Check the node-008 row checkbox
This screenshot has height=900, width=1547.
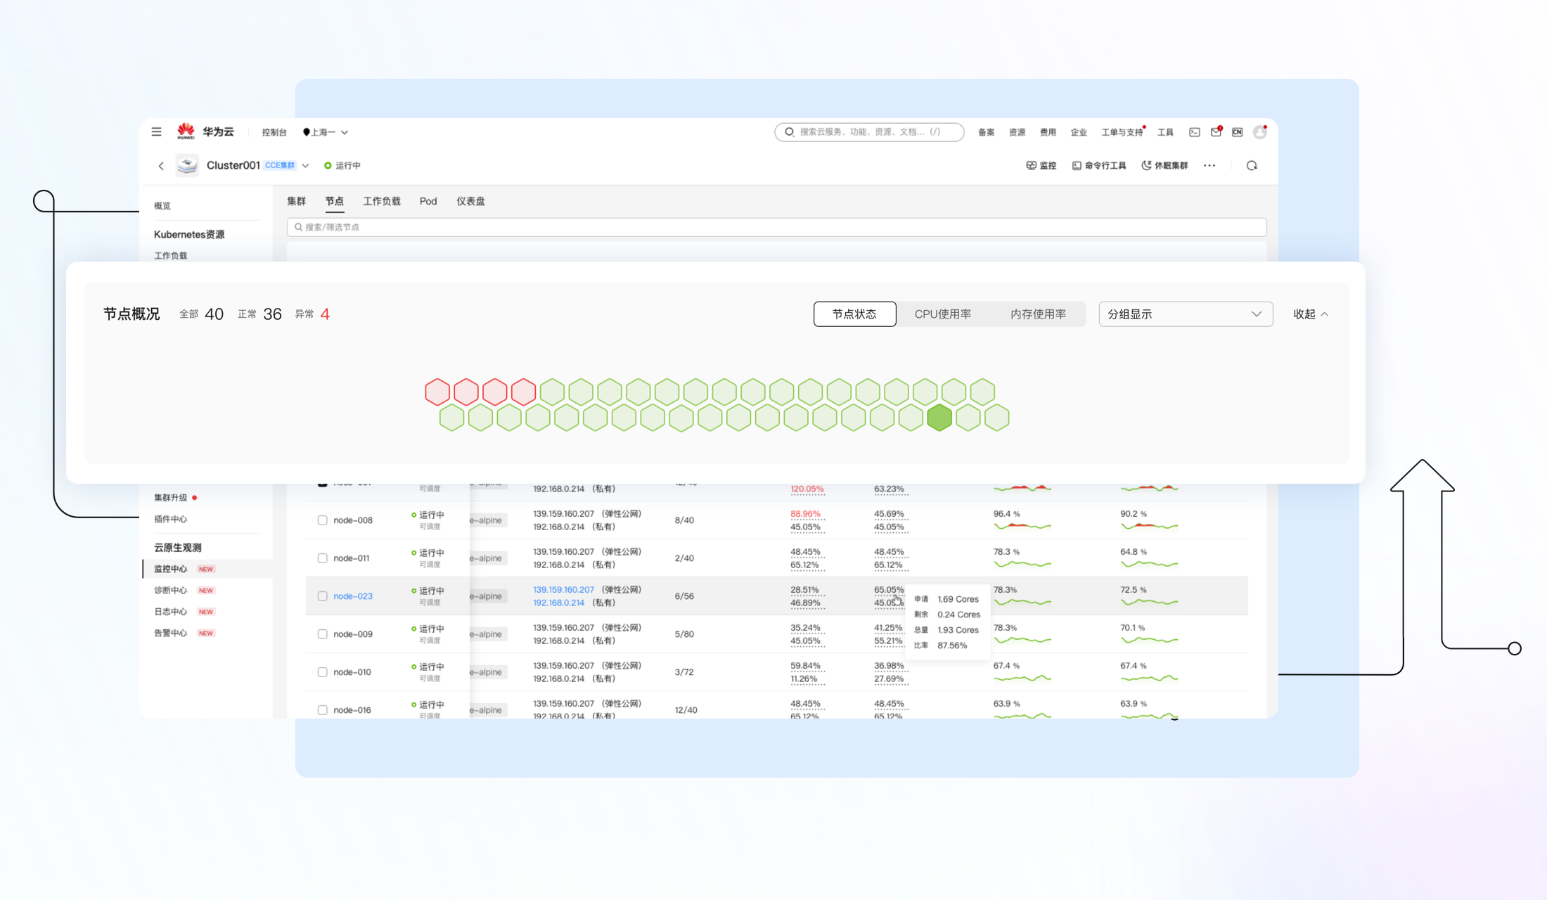click(322, 520)
